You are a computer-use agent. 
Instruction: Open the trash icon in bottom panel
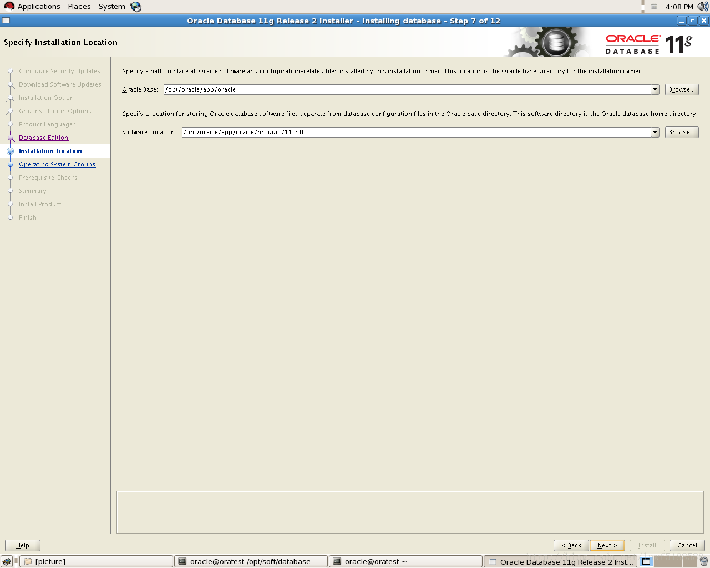[x=704, y=561]
